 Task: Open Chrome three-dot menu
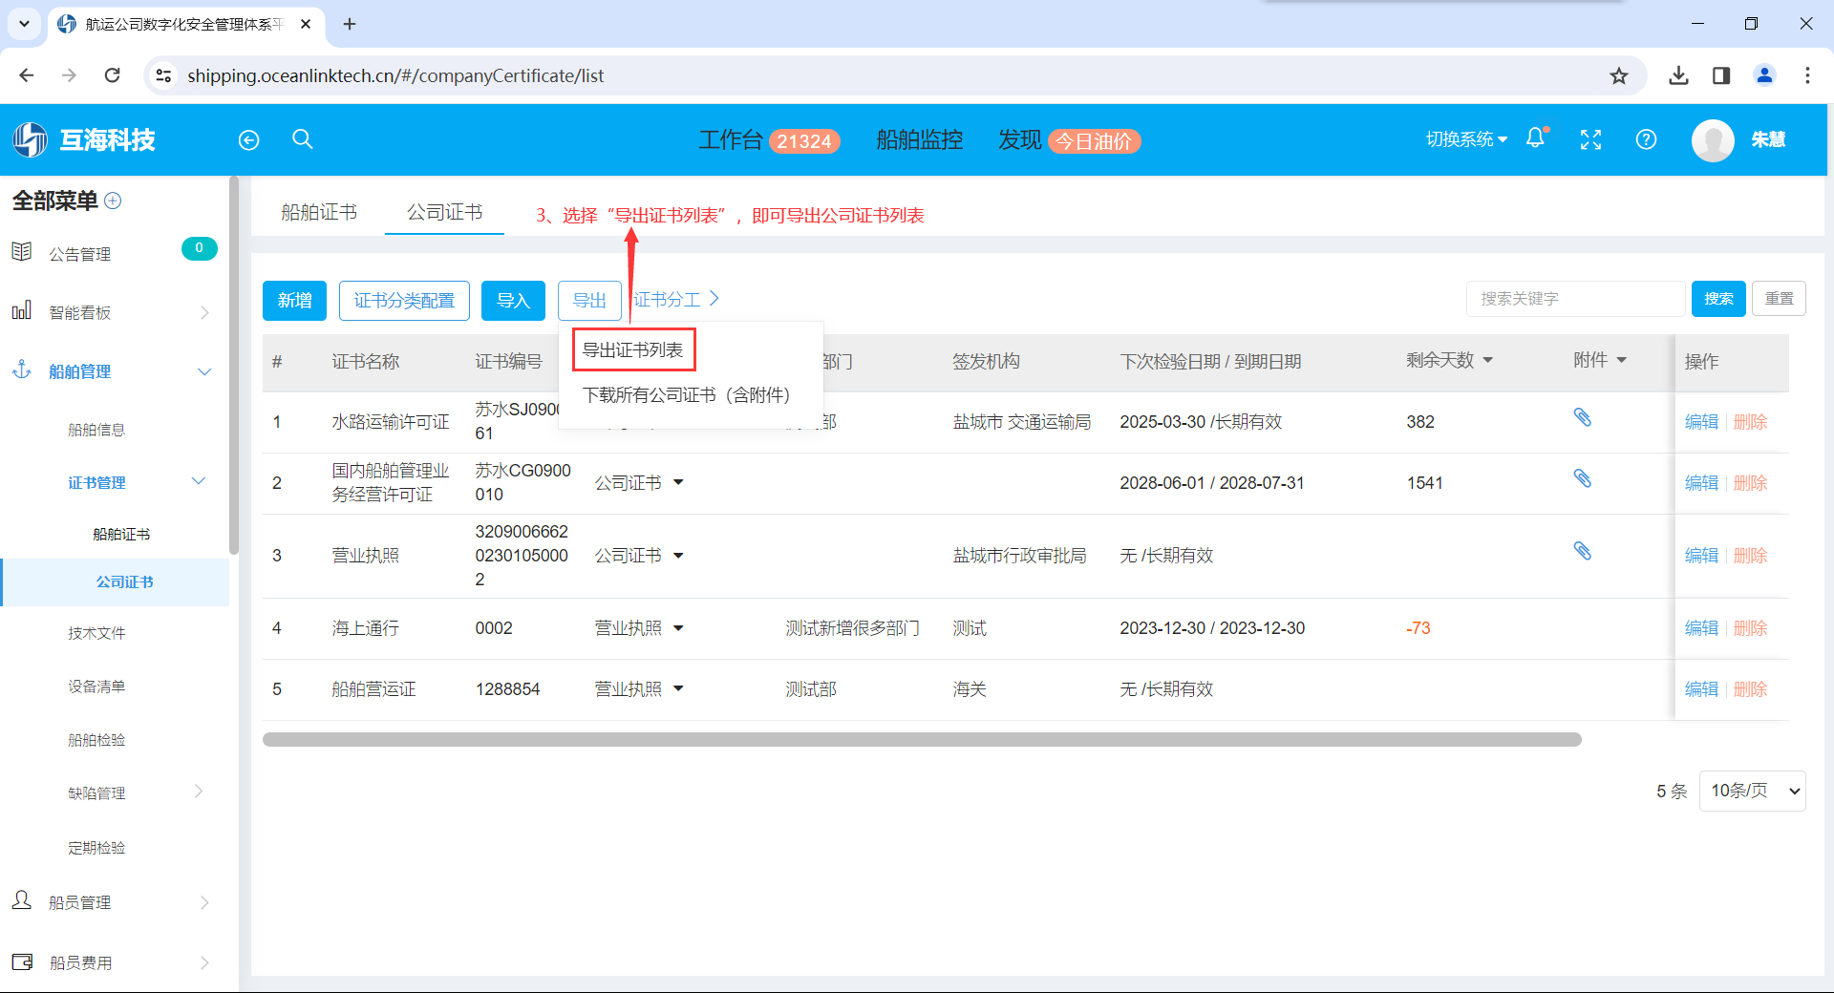tap(1807, 75)
